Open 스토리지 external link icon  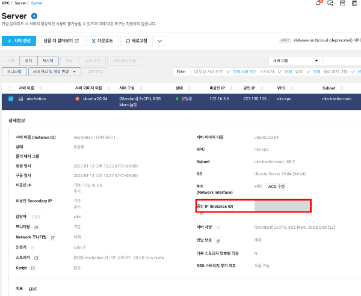click(36, 258)
